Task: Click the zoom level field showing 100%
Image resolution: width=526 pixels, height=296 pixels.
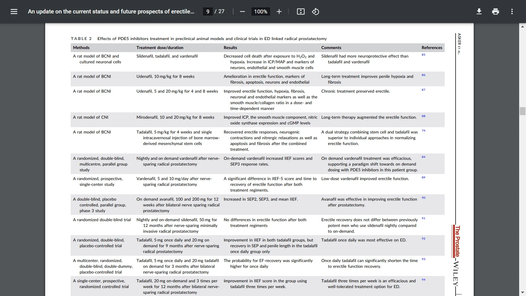Action: (x=261, y=12)
